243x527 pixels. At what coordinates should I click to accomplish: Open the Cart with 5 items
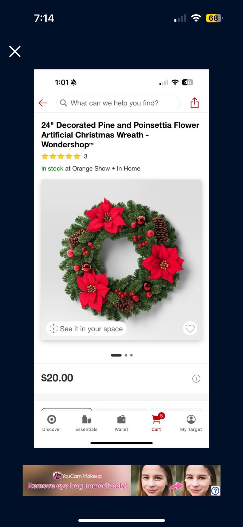pos(157,423)
